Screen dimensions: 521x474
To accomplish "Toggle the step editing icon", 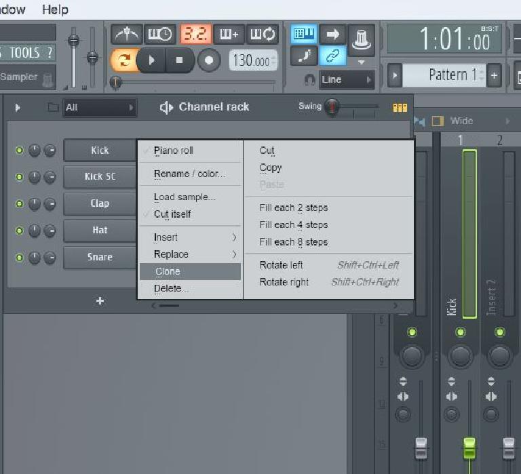I will pos(304,56).
